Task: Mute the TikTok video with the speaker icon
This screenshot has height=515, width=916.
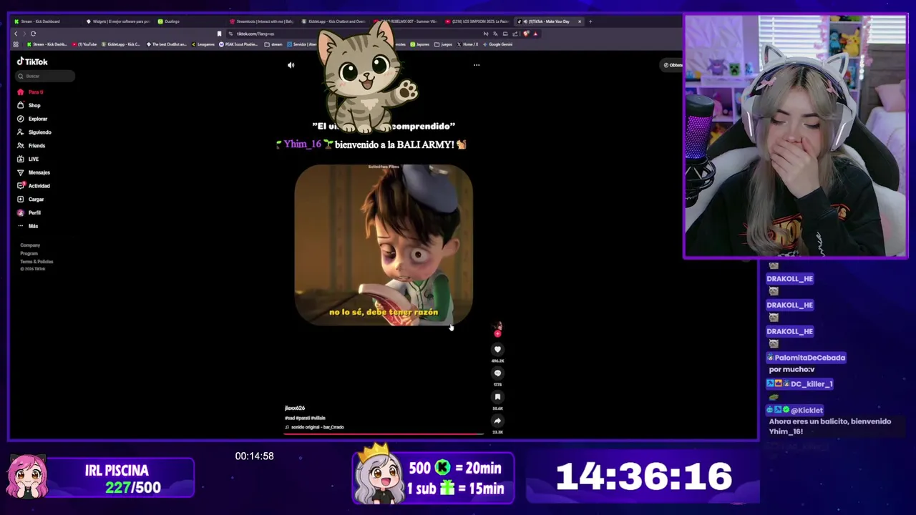Action: click(x=291, y=65)
